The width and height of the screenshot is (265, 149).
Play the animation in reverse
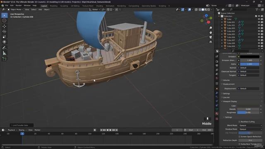point(108,130)
